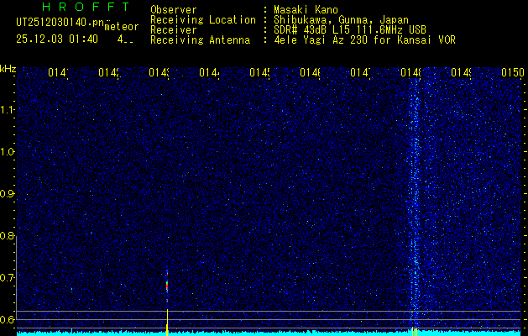Click the 0143 time axis label
Image resolution: width=528 pixels, height=336 pixels.
(x=159, y=72)
